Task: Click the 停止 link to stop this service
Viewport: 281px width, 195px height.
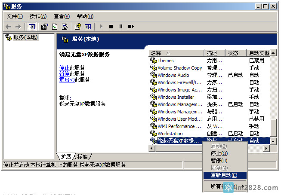Action: click(64, 68)
